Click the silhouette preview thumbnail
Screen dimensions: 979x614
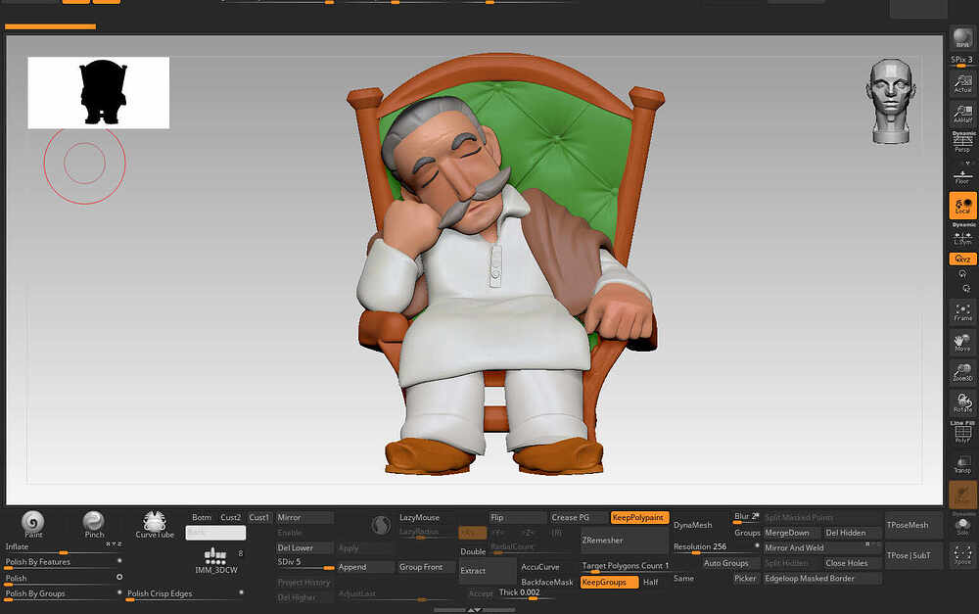[x=99, y=93]
